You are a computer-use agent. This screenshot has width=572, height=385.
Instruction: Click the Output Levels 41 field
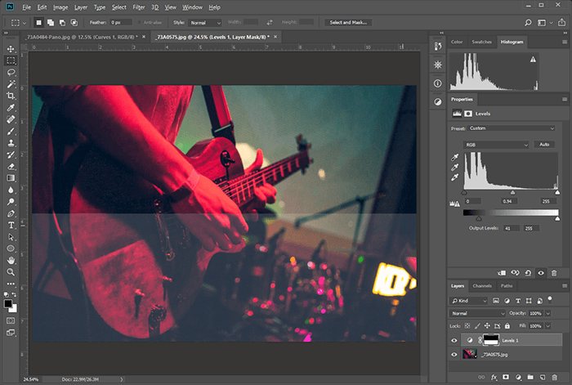tap(512, 228)
